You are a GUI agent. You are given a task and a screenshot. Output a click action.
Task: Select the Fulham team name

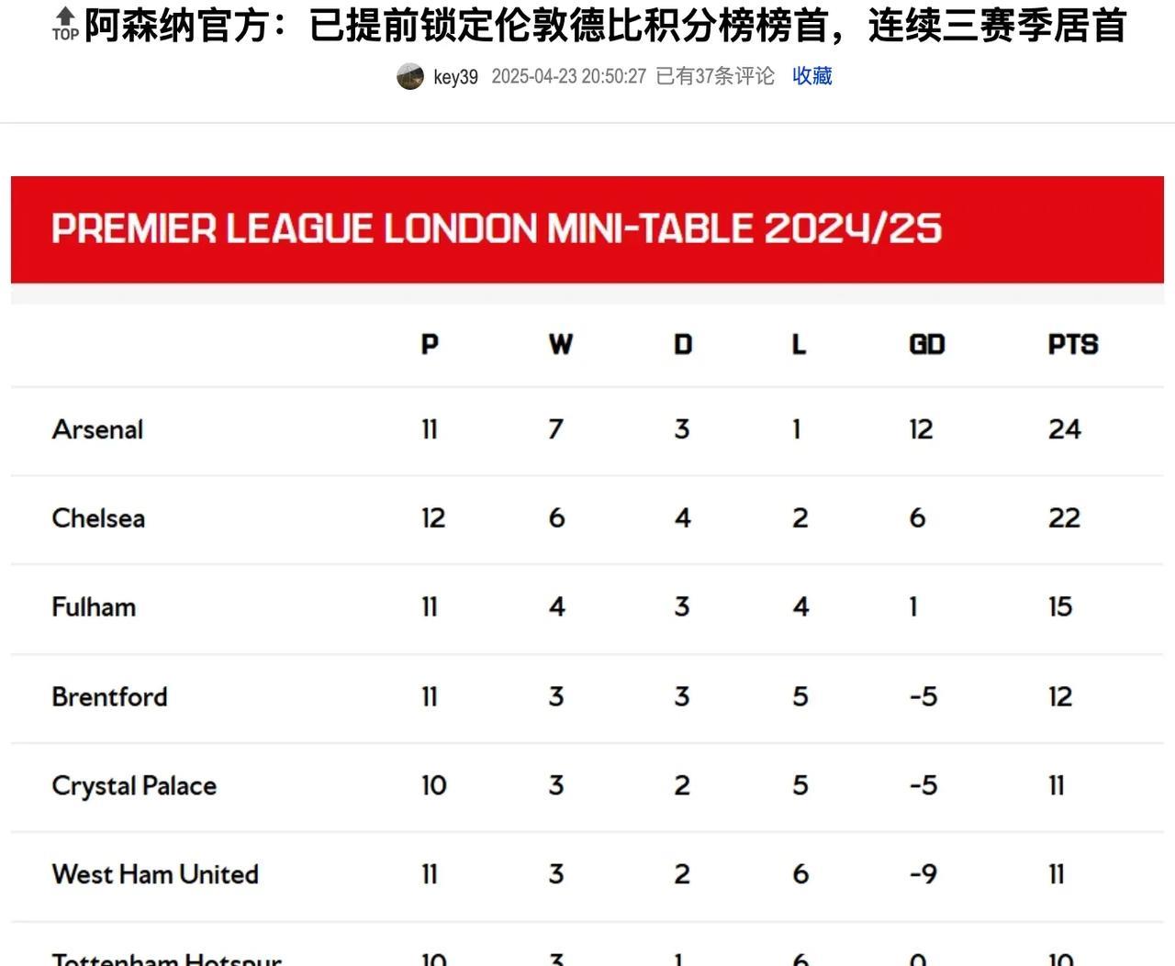[x=94, y=607]
